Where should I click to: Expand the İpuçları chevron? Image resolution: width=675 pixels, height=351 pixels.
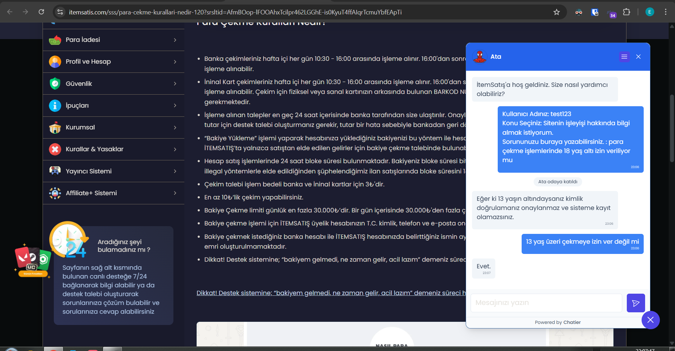click(175, 106)
